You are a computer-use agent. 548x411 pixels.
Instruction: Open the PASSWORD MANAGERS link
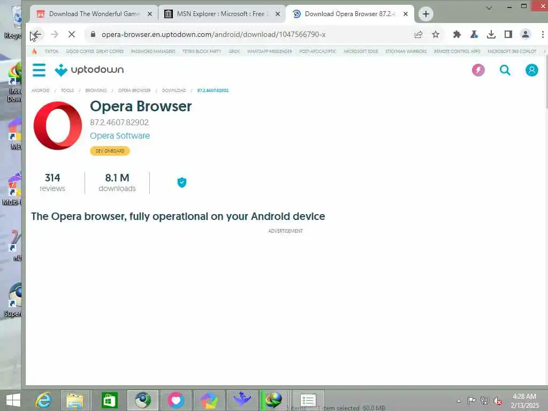coord(153,51)
